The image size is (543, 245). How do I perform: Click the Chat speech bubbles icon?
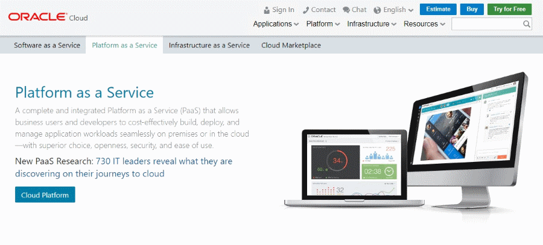(346, 10)
